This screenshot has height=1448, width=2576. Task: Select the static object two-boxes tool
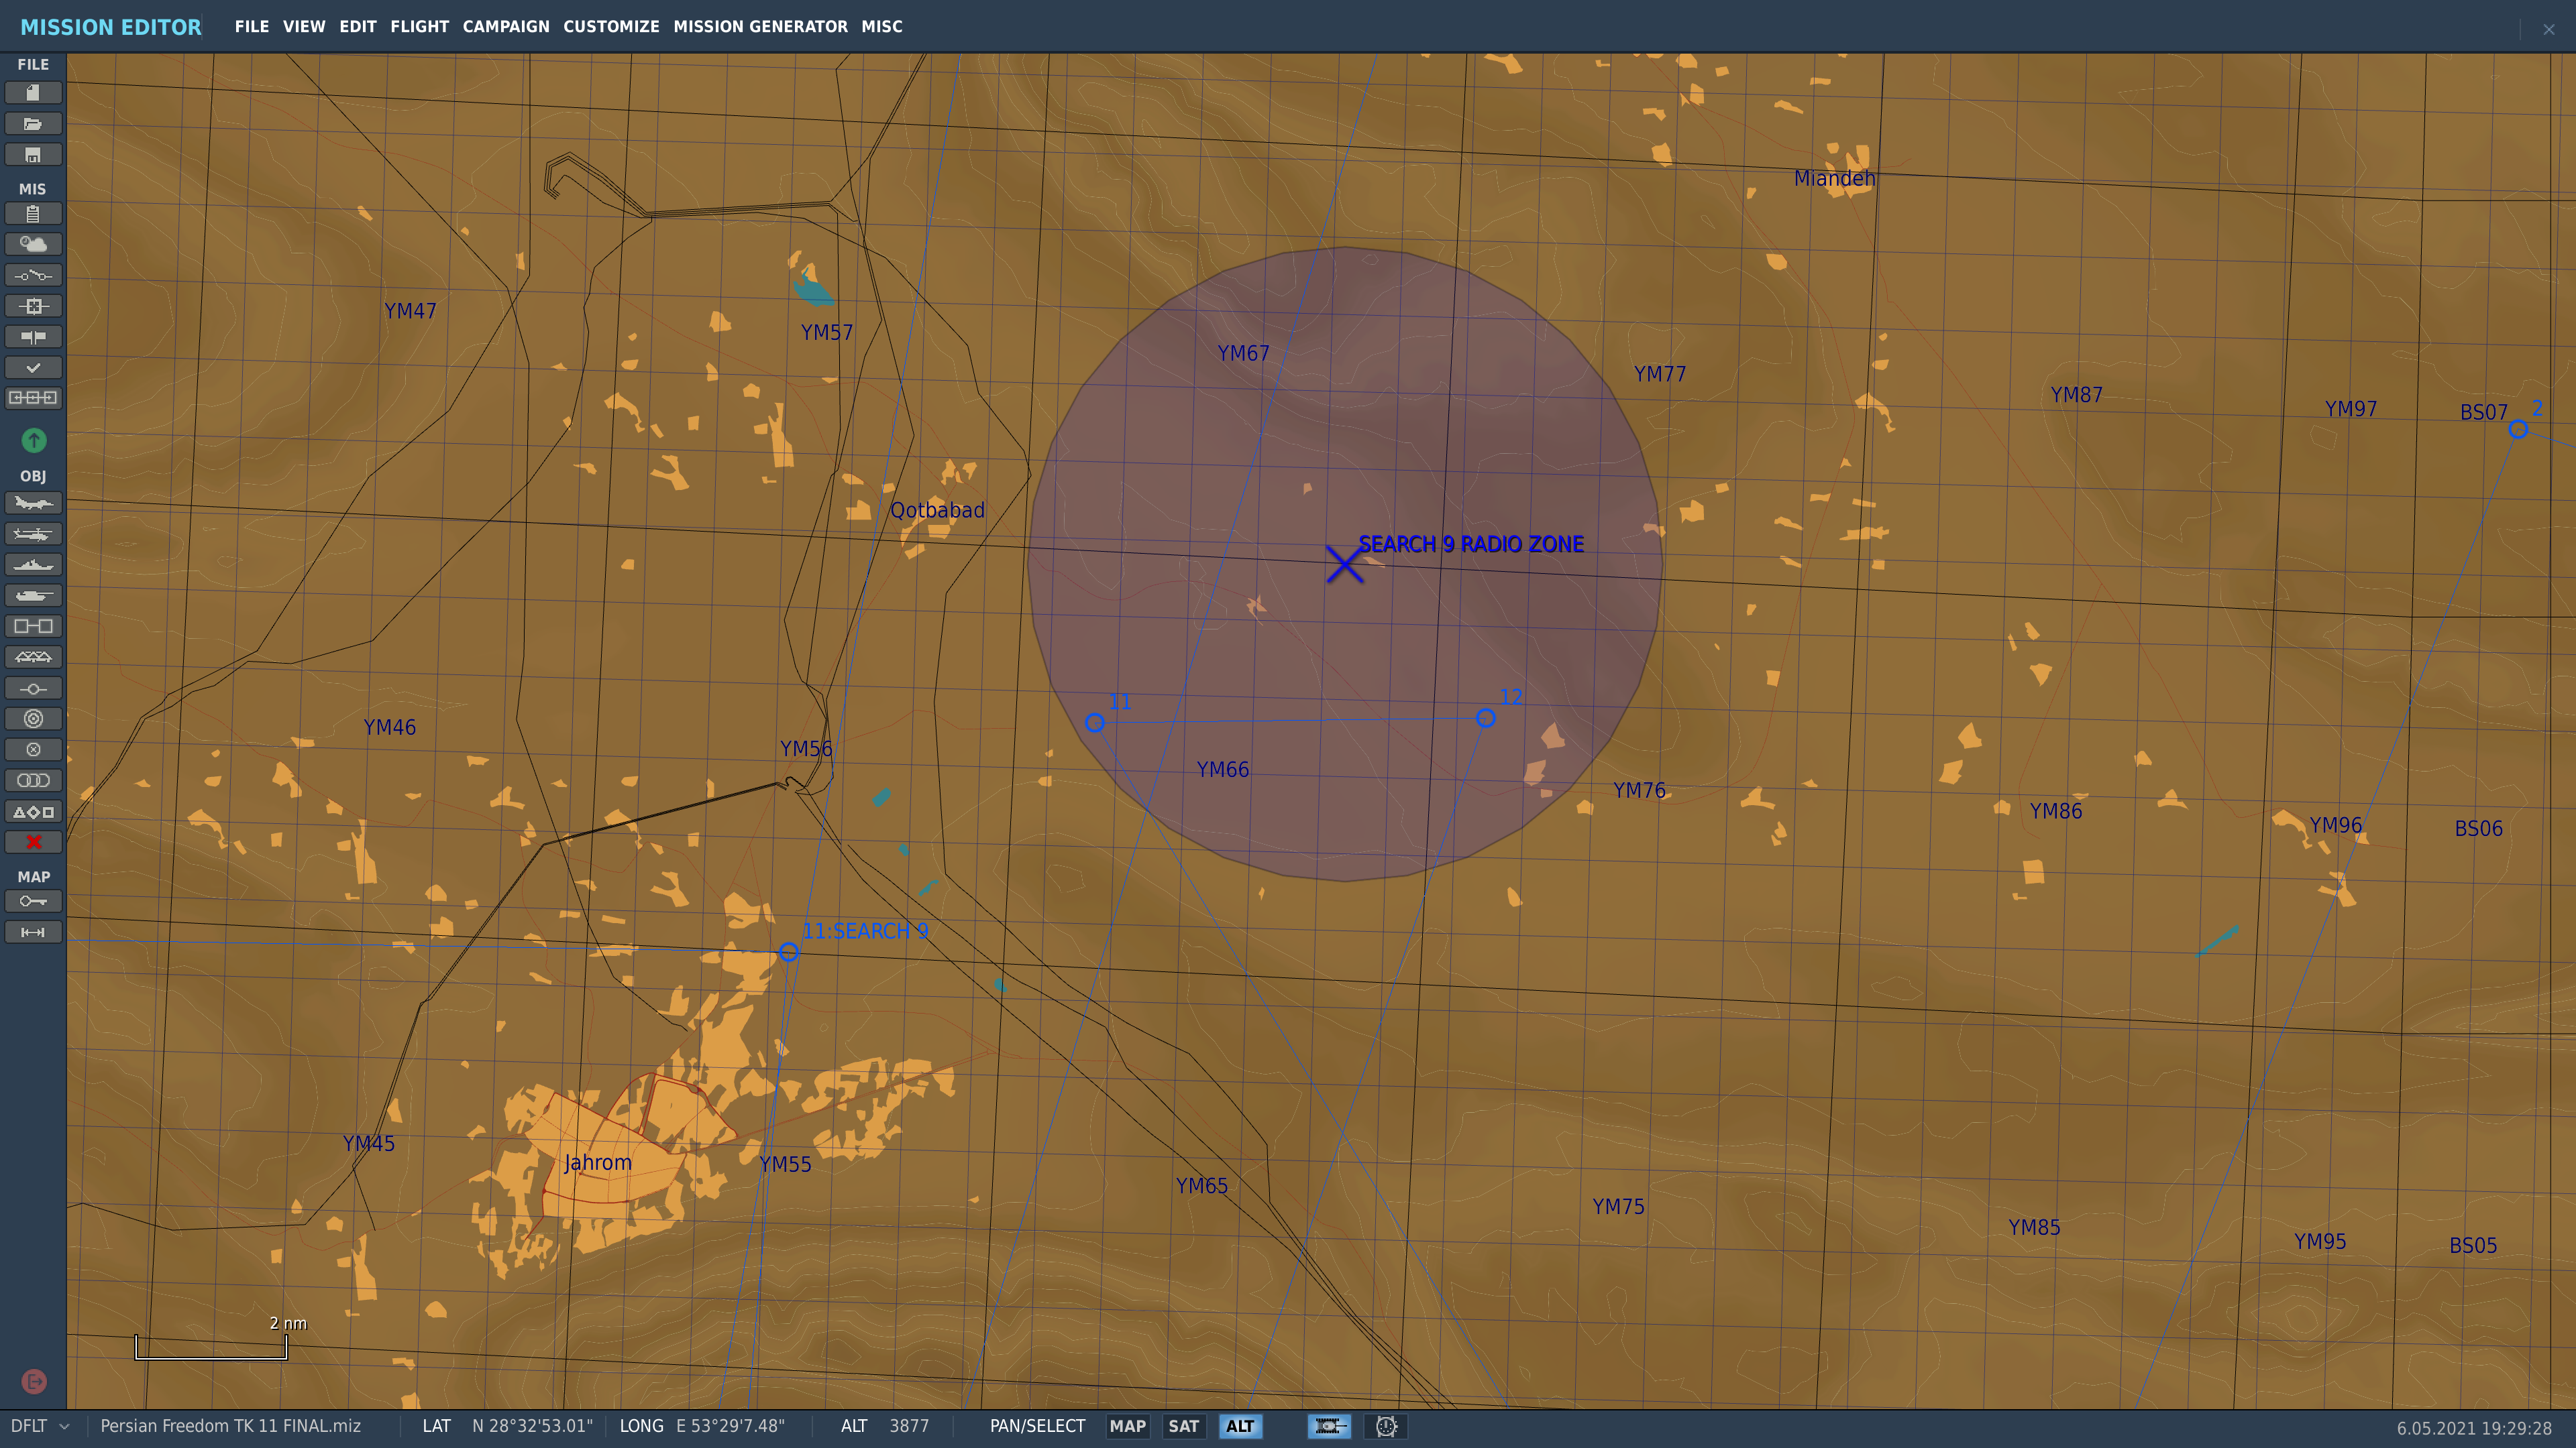coord(33,627)
